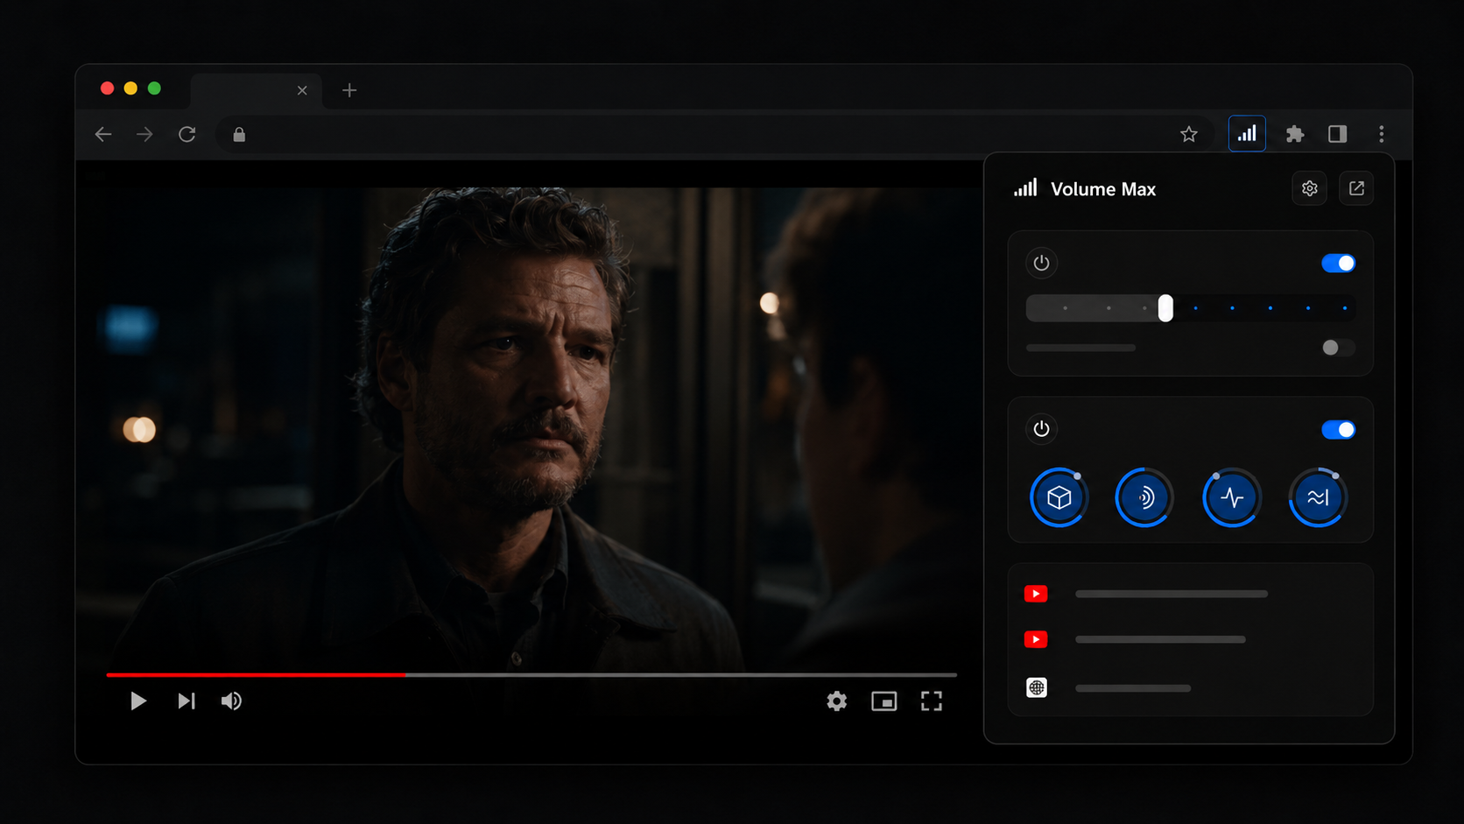
Task: Go forward to the next page
Action: click(x=144, y=134)
